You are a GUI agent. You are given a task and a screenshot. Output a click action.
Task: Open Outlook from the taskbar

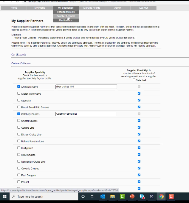103,196
